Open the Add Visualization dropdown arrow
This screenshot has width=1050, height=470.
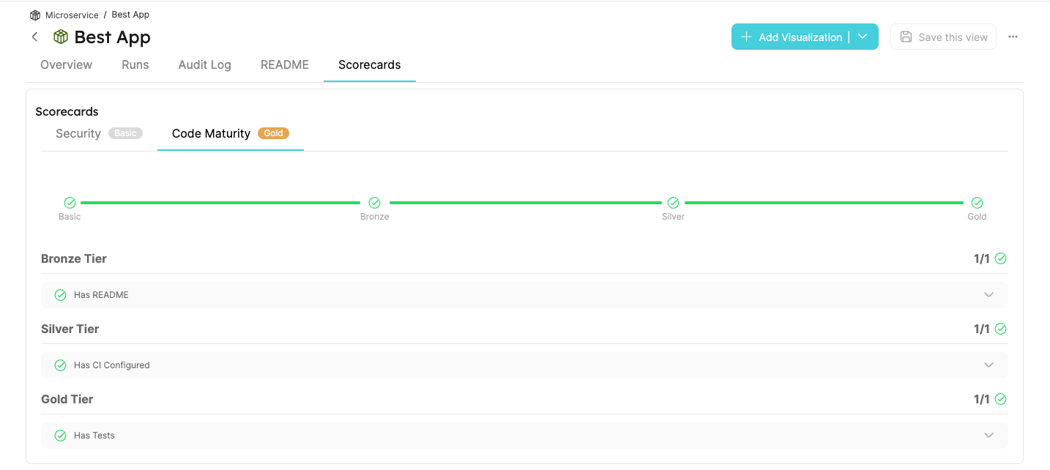pyautogui.click(x=863, y=37)
